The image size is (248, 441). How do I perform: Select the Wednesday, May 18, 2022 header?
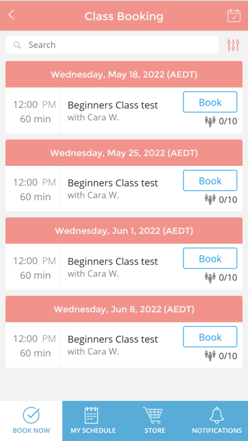click(124, 75)
